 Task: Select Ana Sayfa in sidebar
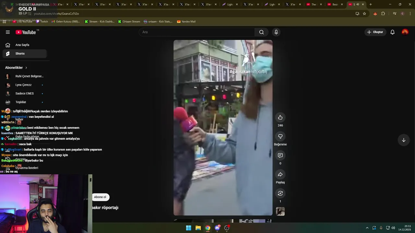25,45
